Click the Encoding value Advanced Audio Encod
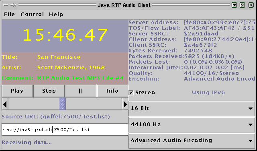This screenshot has width=257, height=151. 220,79
